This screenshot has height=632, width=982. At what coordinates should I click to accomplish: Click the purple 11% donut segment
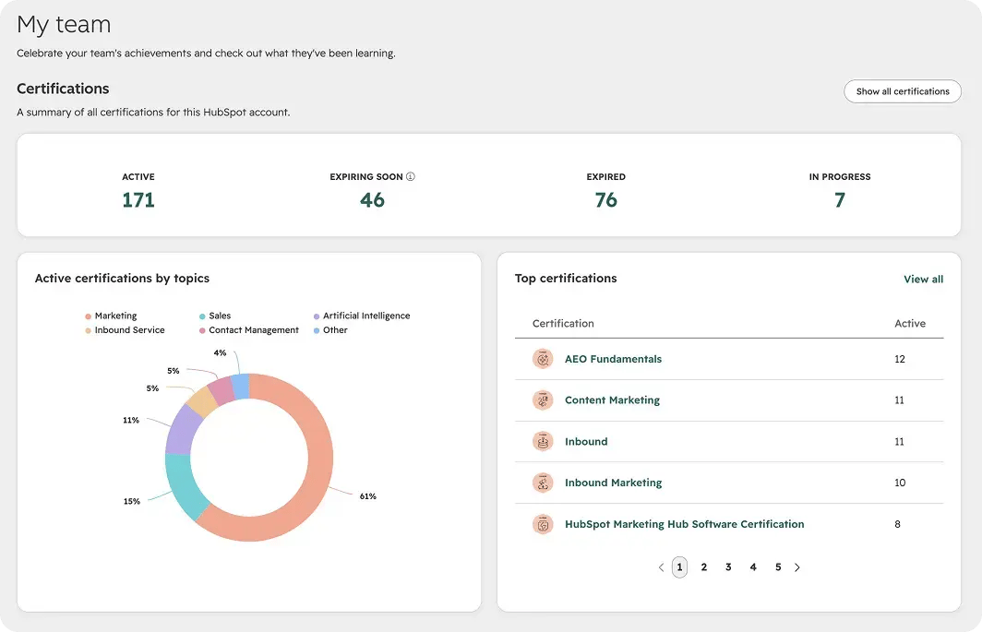182,432
